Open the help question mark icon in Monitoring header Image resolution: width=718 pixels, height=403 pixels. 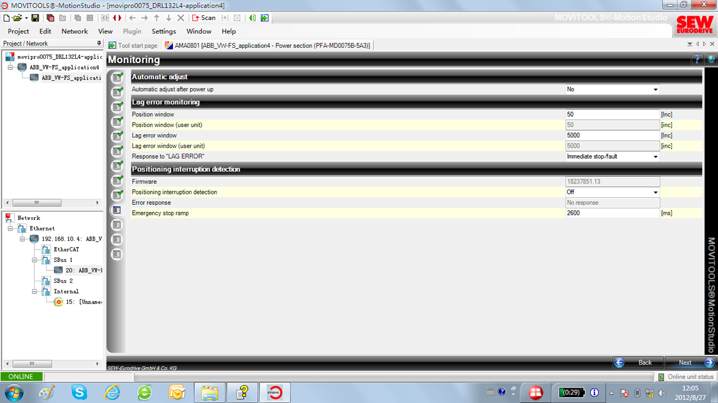tap(697, 60)
